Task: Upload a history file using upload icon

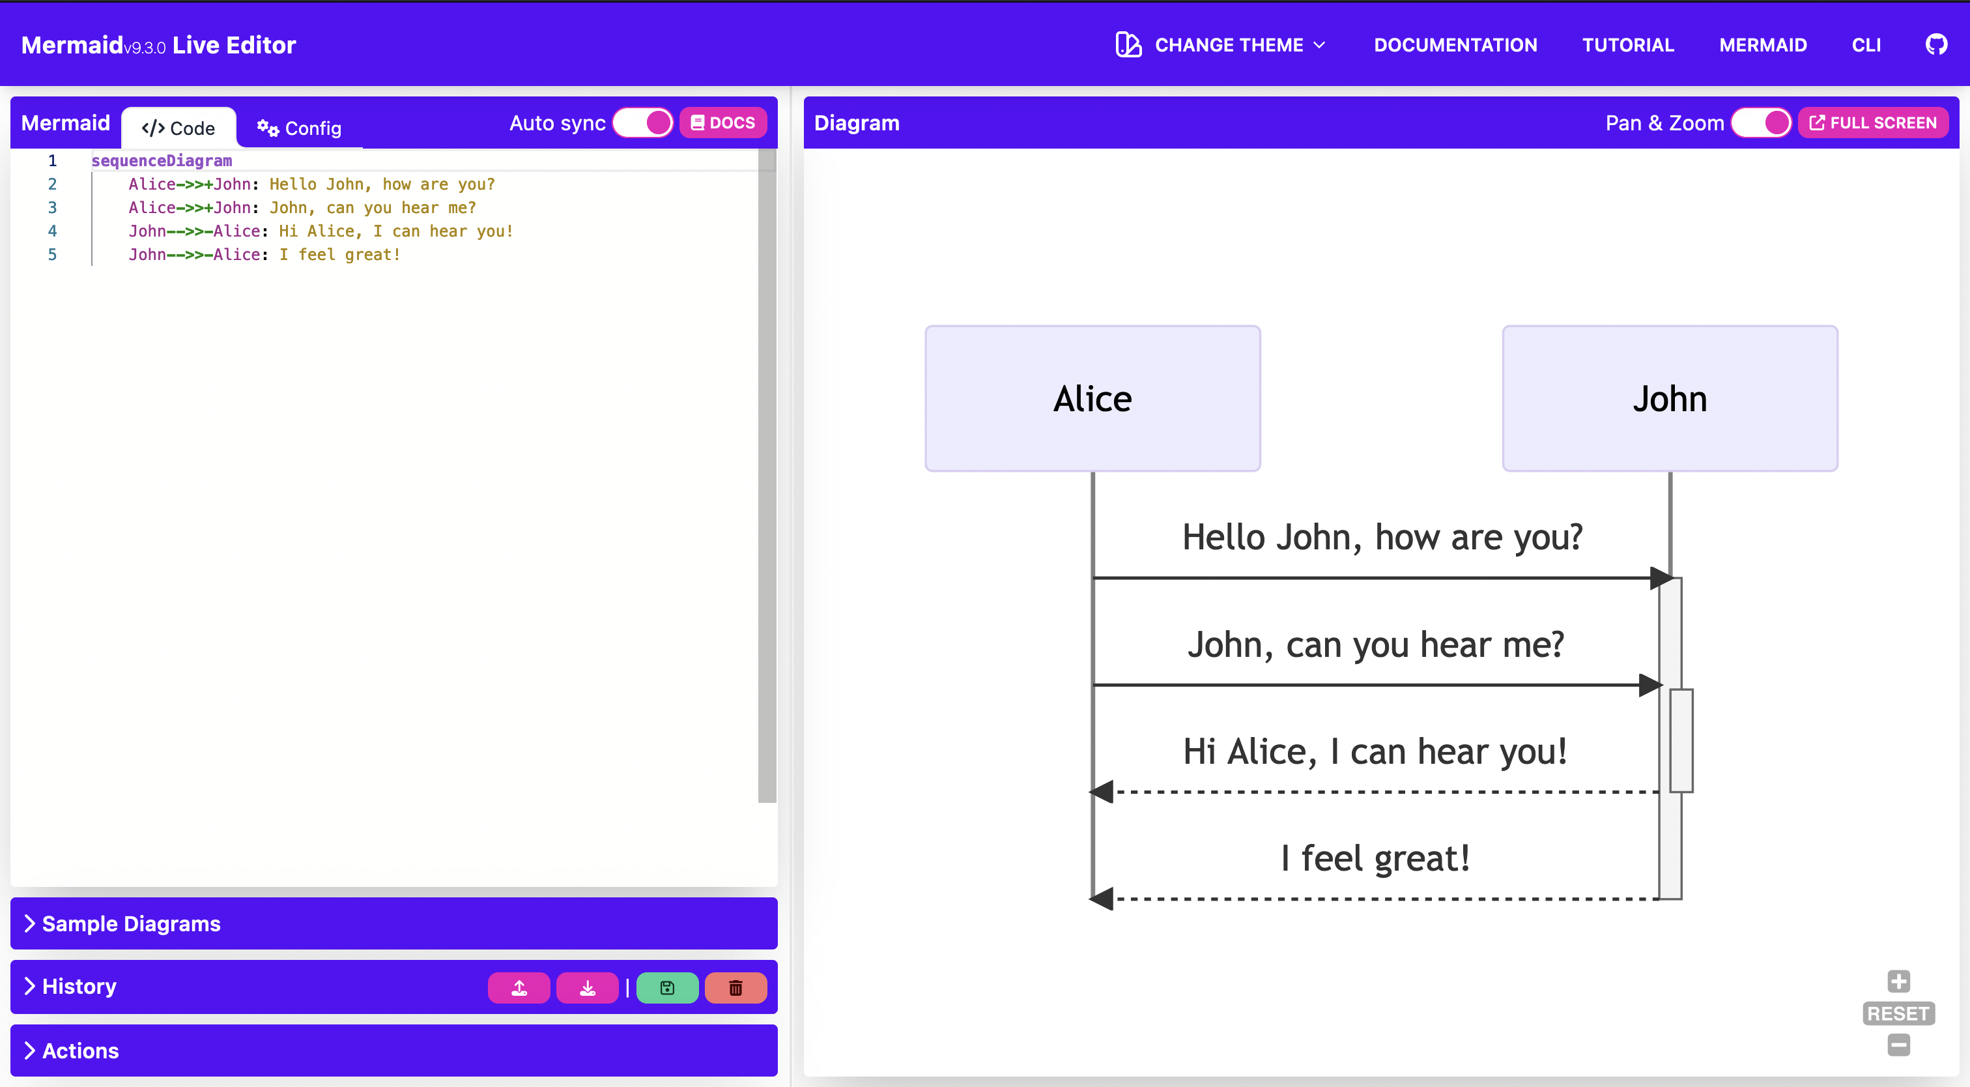Action: [x=519, y=987]
